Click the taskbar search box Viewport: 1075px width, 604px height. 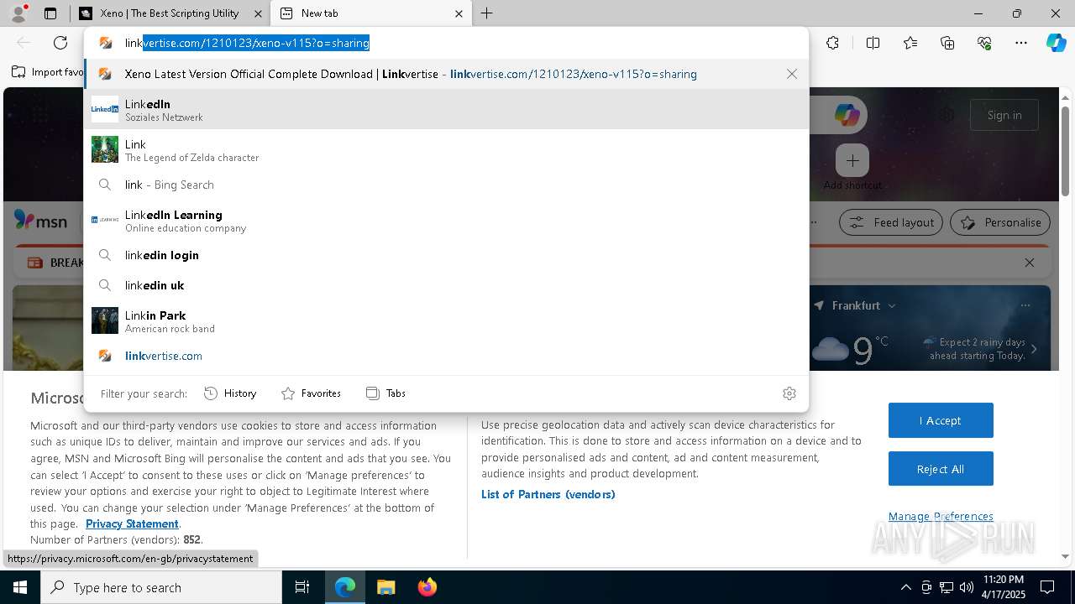tap(161, 587)
